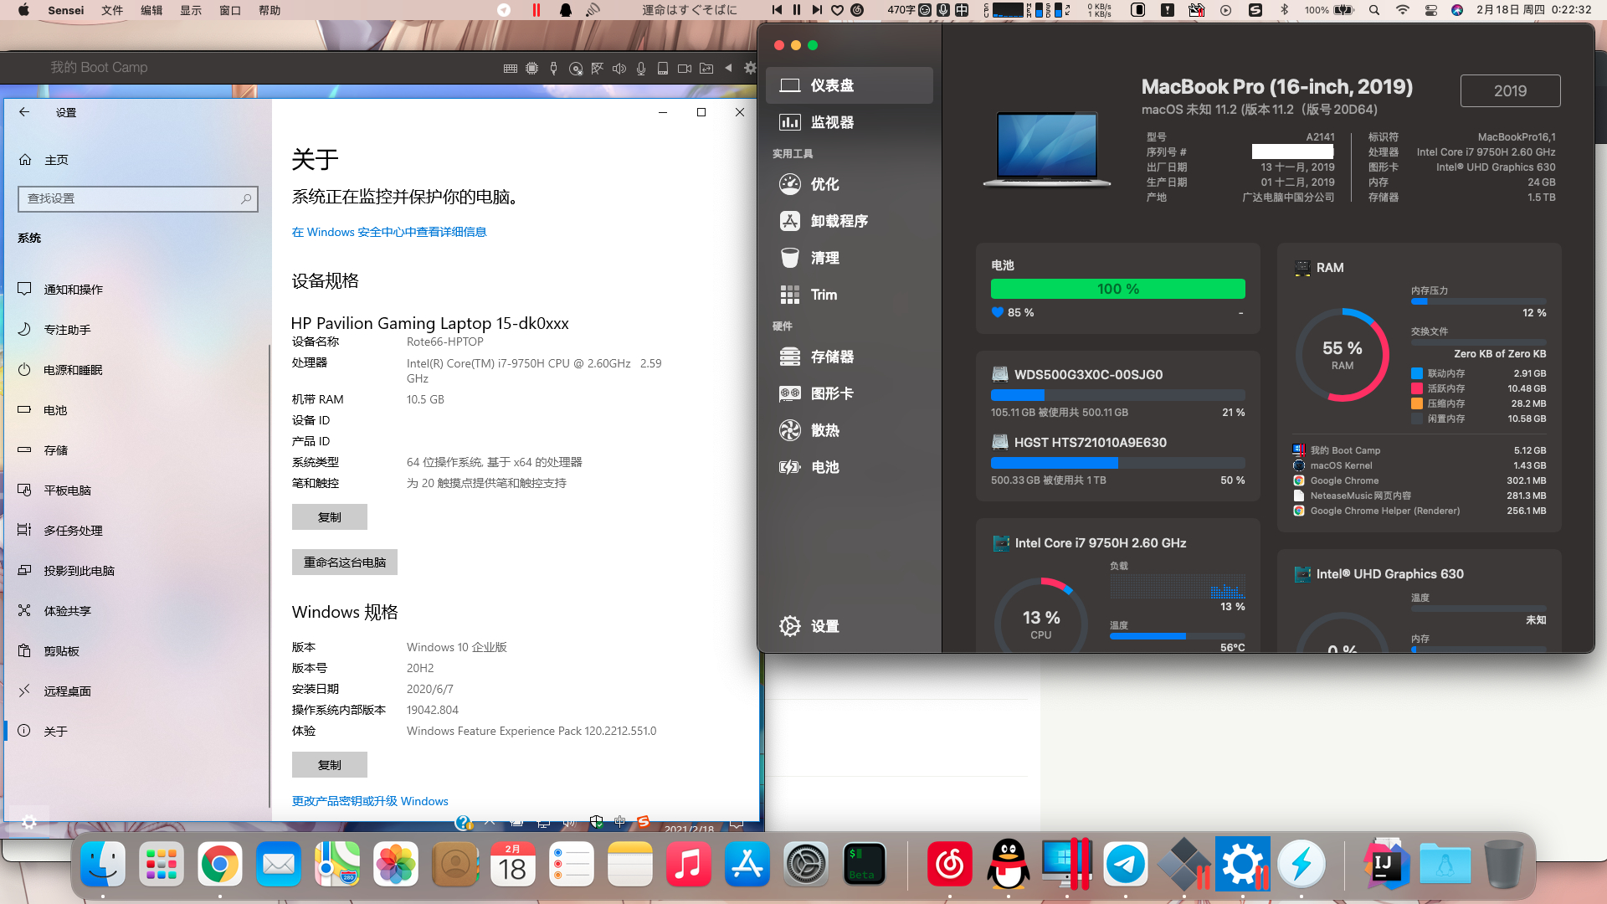
Task: Open 存储 storage settings page
Action: (x=136, y=449)
